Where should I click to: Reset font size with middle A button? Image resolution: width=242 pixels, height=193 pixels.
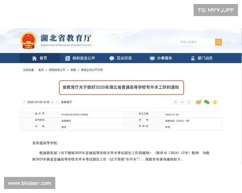click(182, 102)
